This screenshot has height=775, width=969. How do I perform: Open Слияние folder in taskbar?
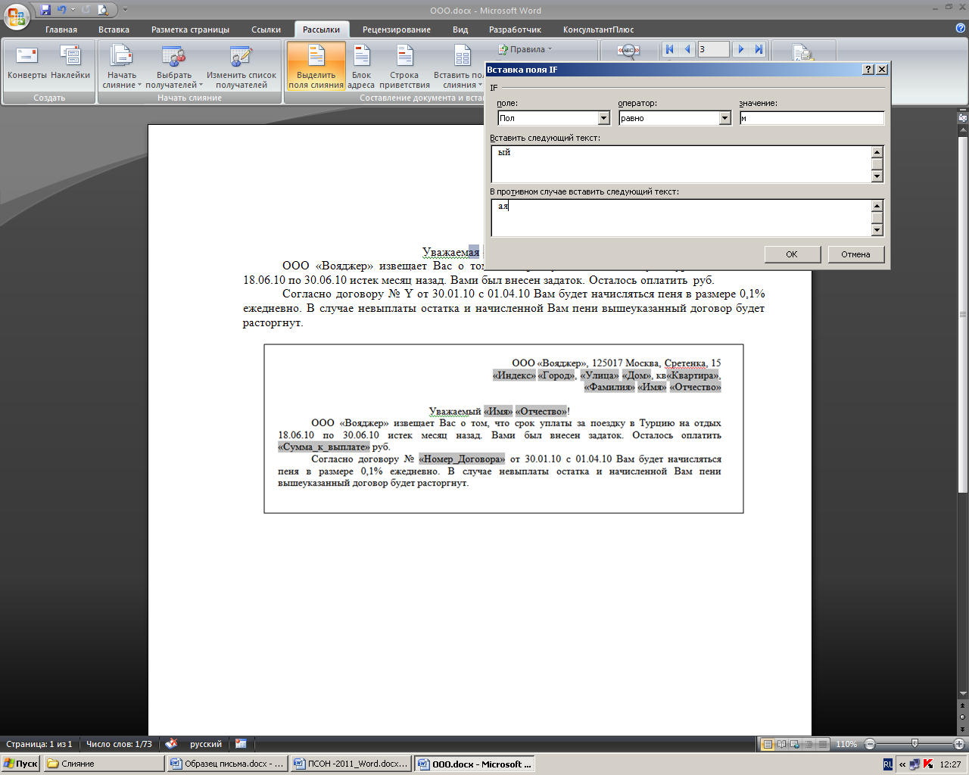(x=104, y=764)
